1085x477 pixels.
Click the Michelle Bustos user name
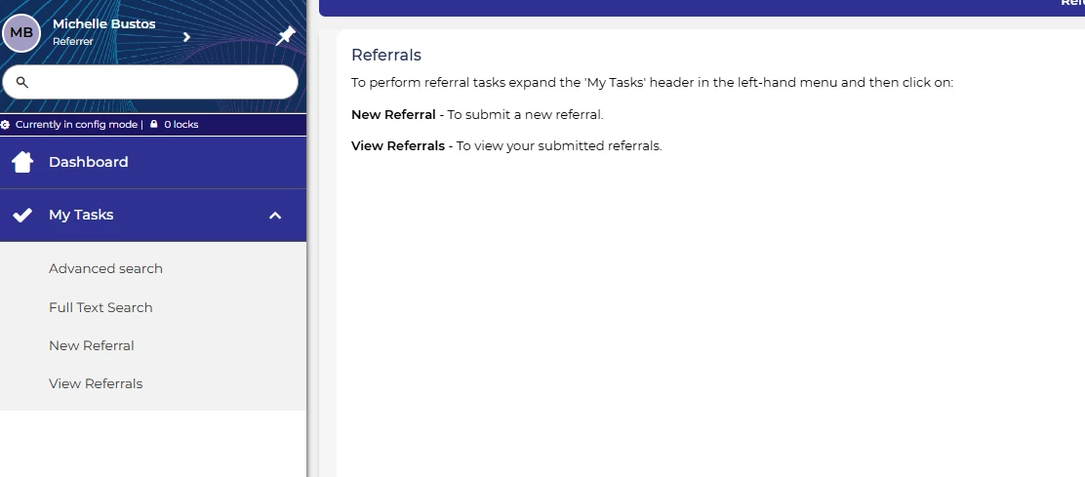pos(103,23)
